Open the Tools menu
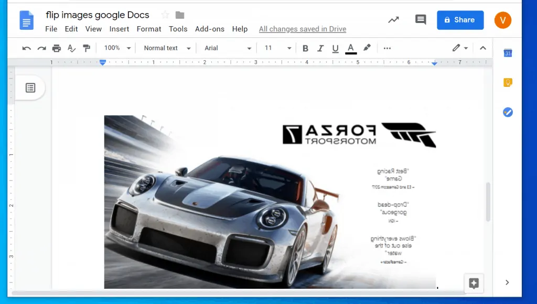 [x=178, y=29]
